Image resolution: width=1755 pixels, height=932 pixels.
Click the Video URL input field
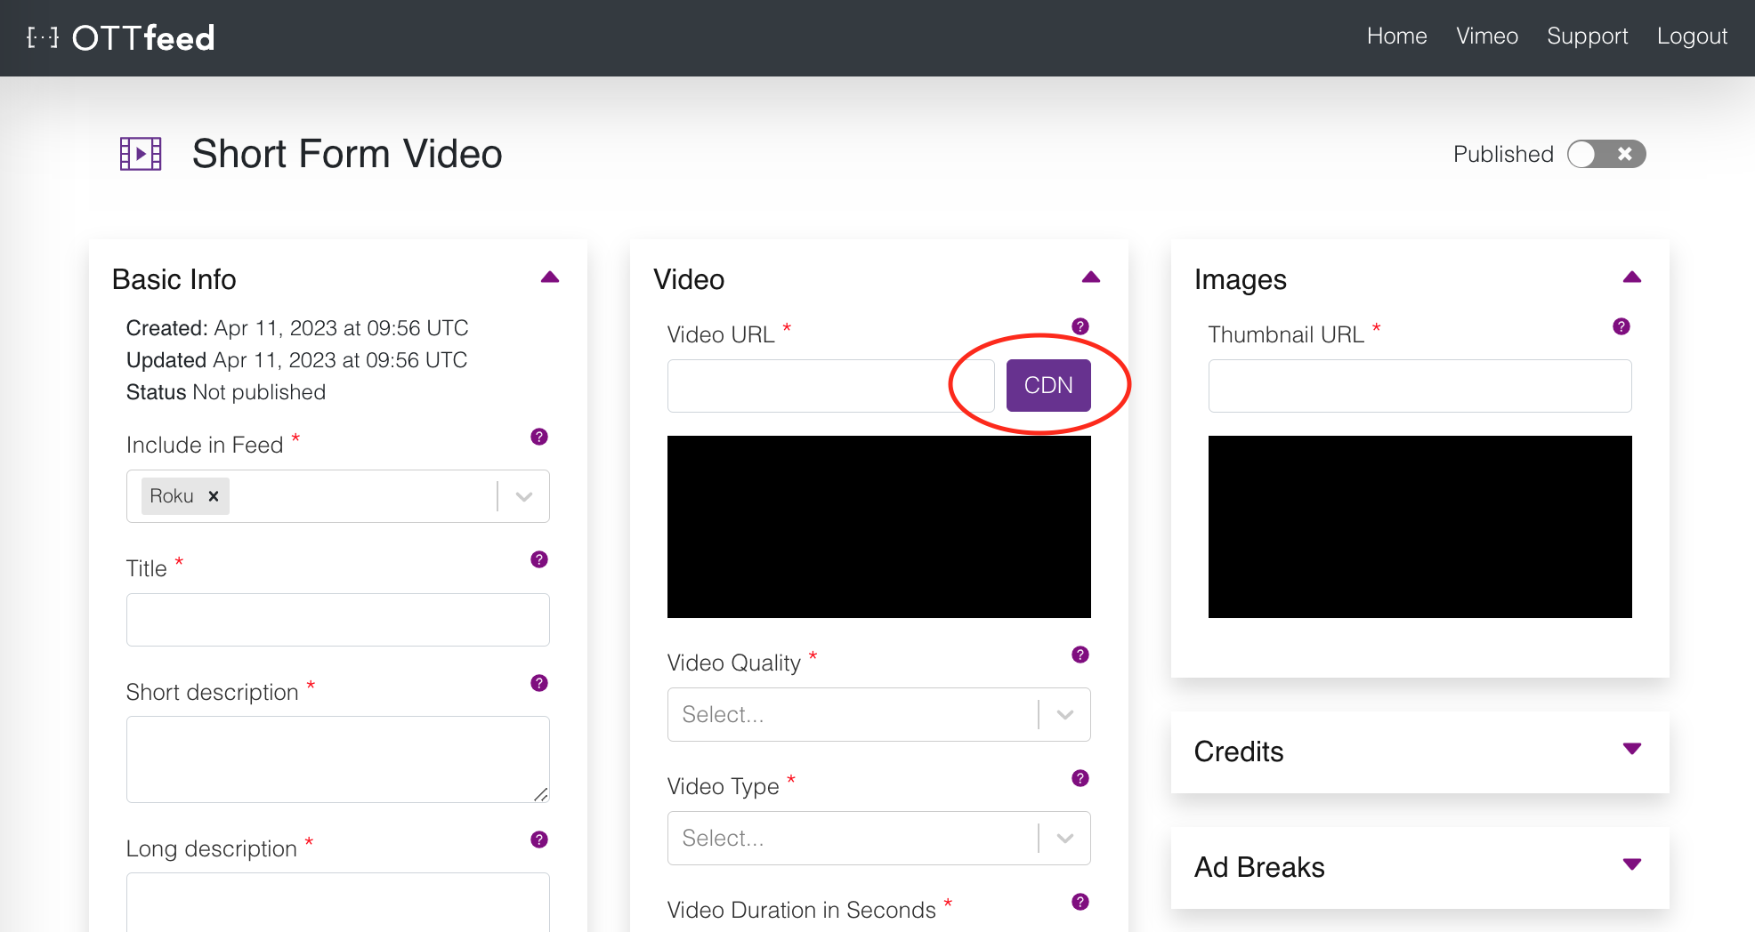coord(829,385)
